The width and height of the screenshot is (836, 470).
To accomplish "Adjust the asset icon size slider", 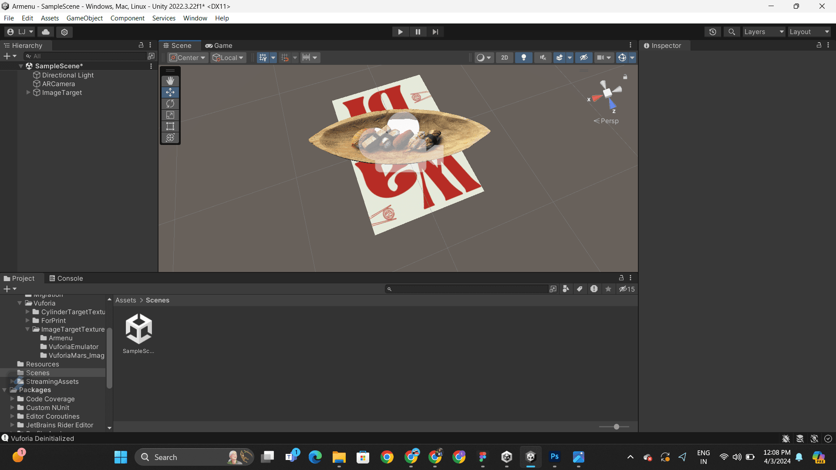I will coord(616,427).
